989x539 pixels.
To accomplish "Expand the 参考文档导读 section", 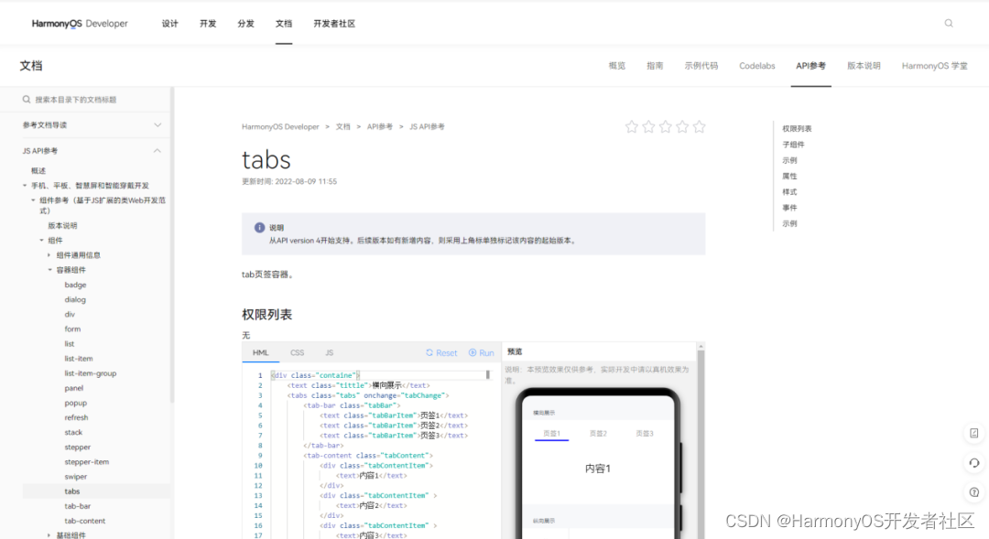I will (158, 124).
